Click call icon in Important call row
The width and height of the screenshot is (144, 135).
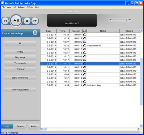pyautogui.click(x=85, y=46)
